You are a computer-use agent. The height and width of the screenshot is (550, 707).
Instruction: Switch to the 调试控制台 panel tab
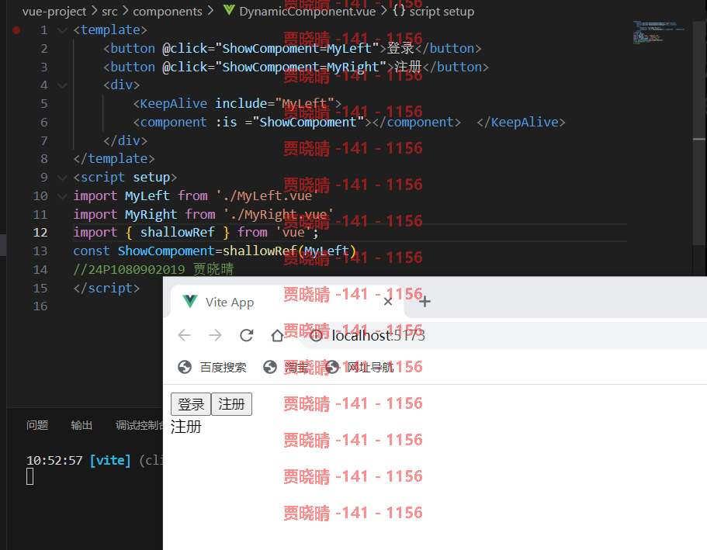pyautogui.click(x=140, y=425)
